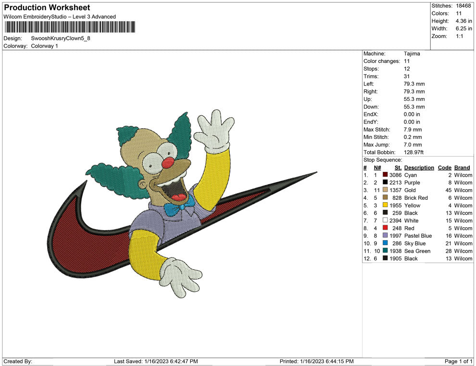Click the black Purple thread swatch
476x366 pixels.
tap(385, 182)
